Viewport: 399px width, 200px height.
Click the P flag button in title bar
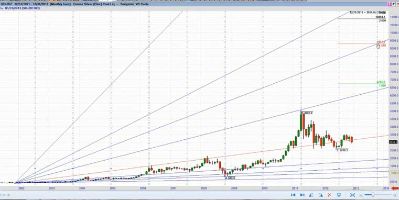coord(393,4)
